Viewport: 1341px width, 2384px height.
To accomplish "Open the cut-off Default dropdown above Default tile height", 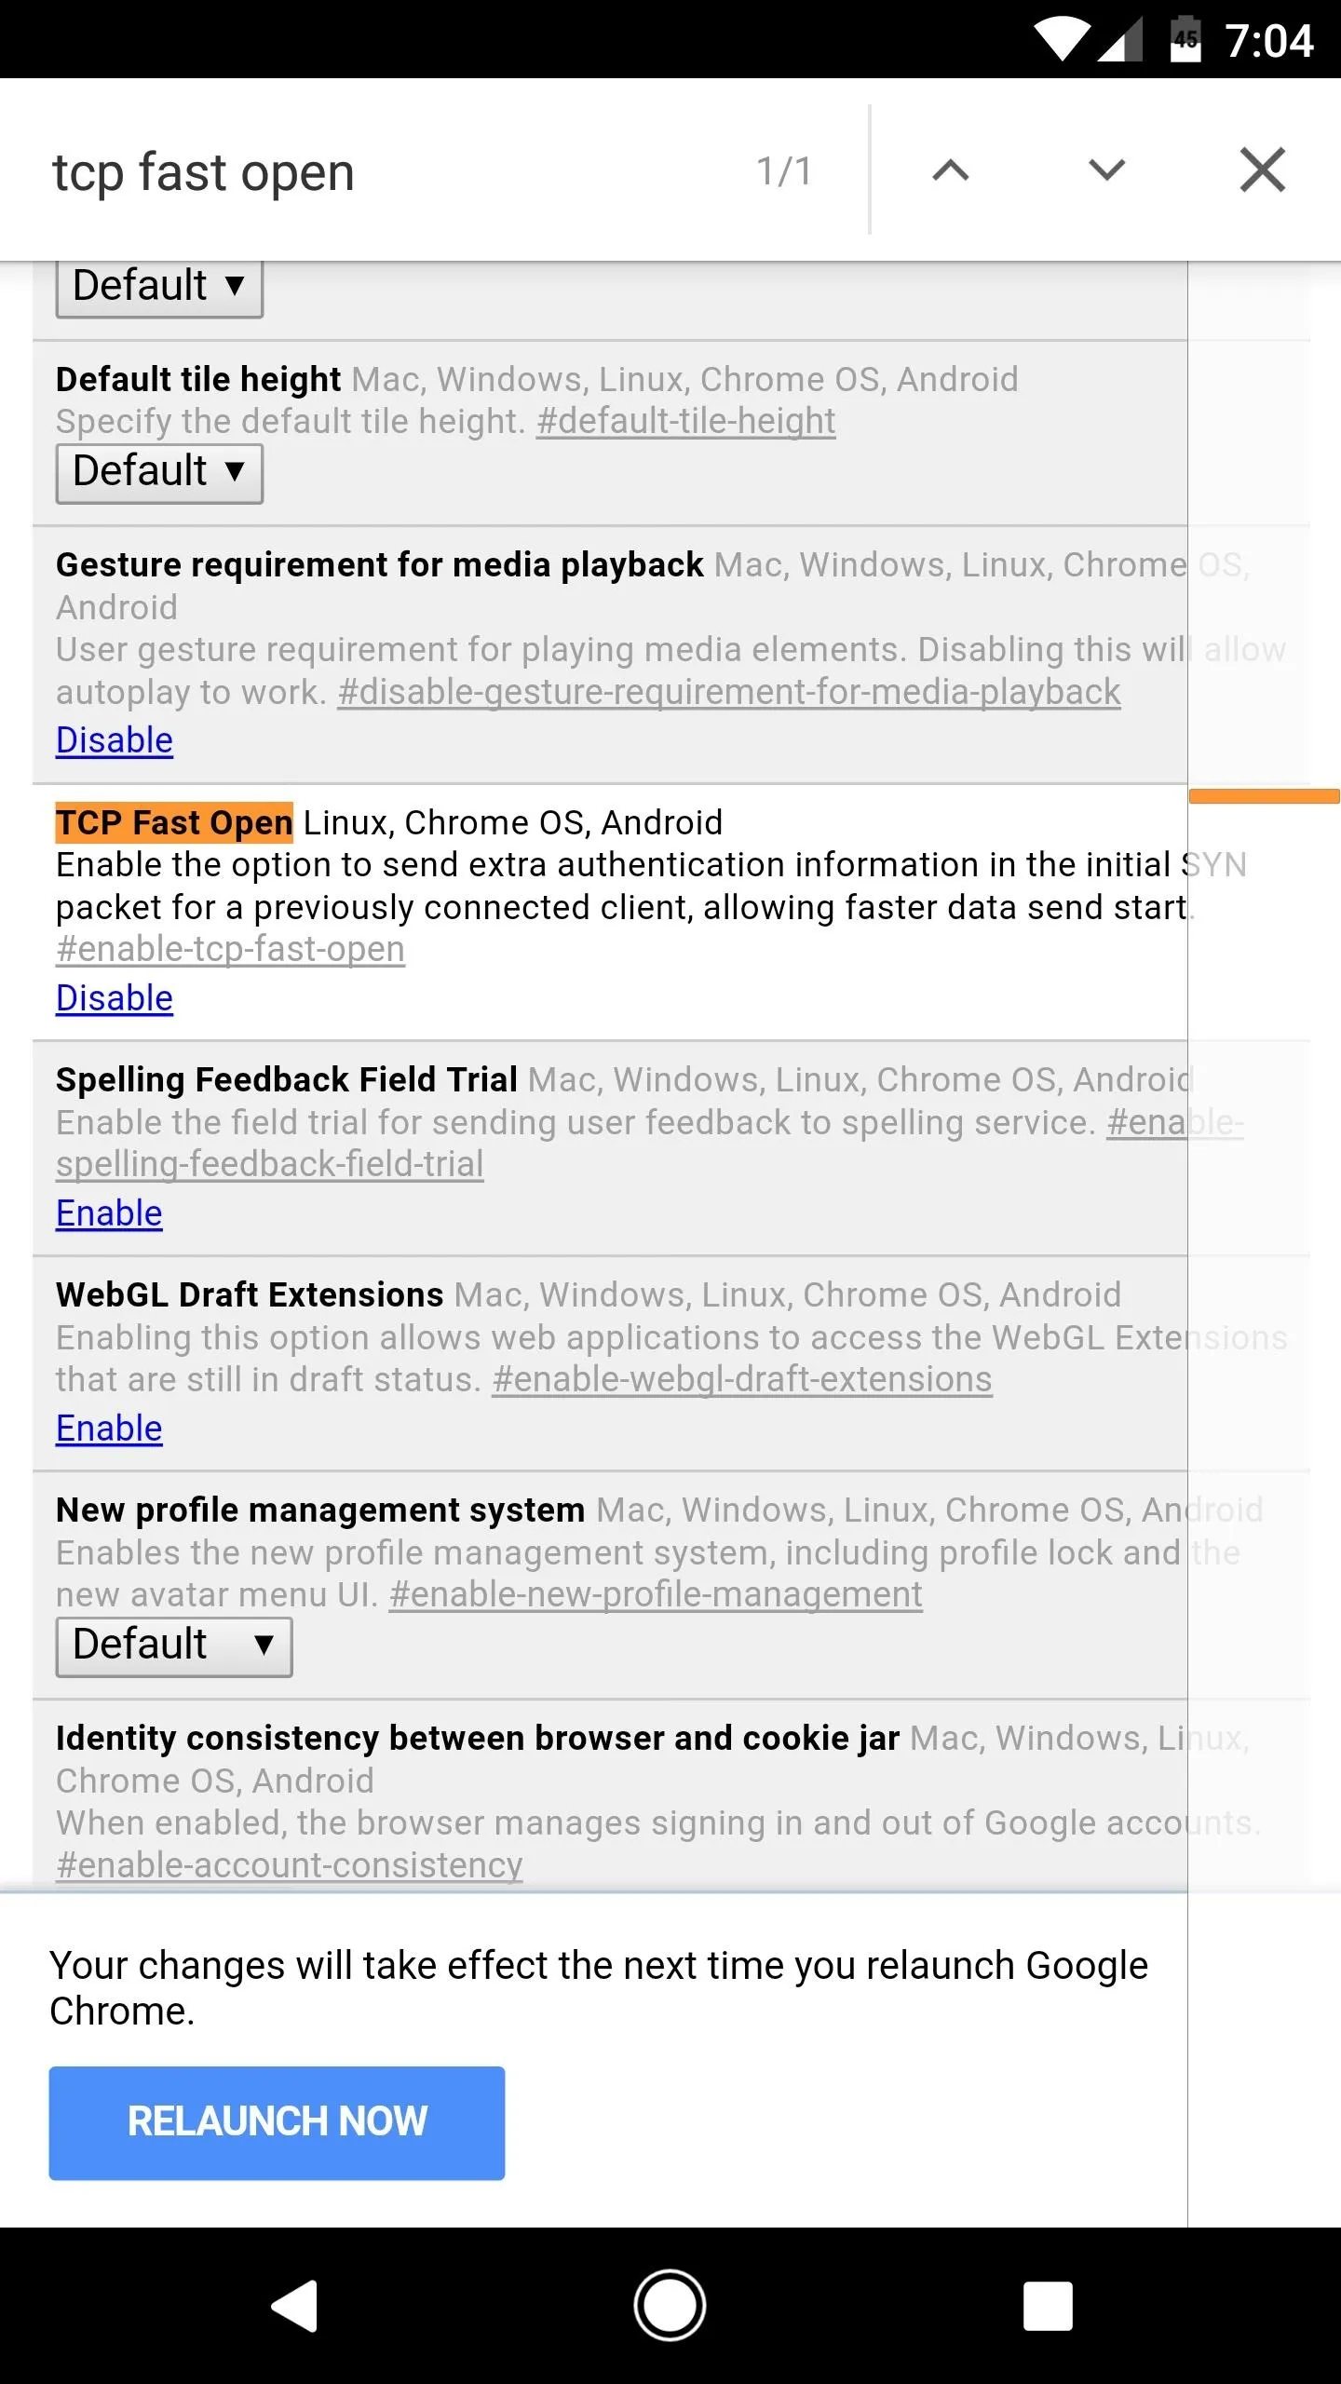I will (x=159, y=290).
